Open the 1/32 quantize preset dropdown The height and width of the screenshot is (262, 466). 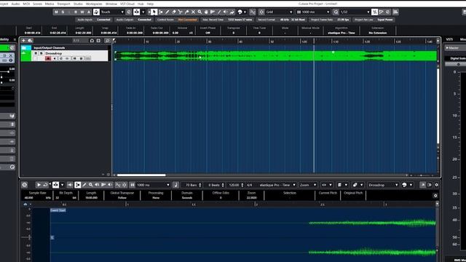(x=355, y=12)
